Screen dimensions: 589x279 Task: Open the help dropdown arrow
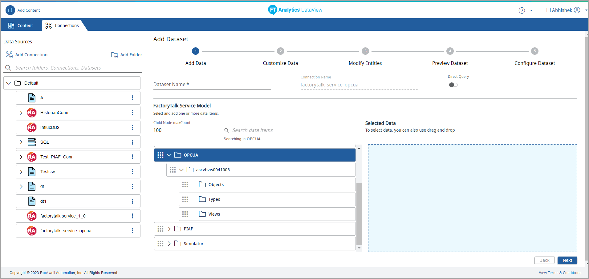click(531, 10)
